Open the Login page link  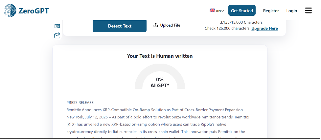(291, 11)
